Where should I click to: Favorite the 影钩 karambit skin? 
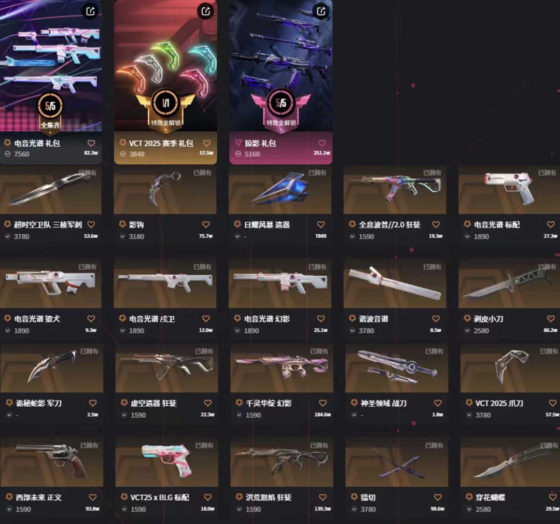pos(206,224)
